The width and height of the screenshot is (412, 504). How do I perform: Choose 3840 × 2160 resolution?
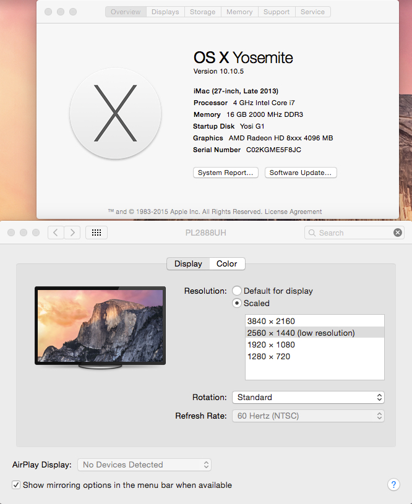(314, 321)
